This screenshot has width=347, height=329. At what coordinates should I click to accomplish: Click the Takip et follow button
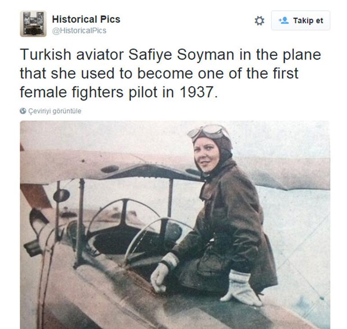301,21
